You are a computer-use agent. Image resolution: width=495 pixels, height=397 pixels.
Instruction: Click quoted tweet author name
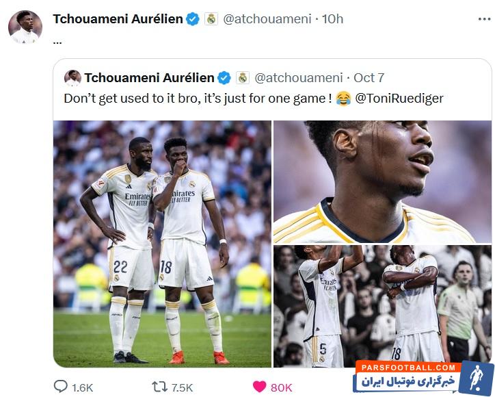coord(149,78)
